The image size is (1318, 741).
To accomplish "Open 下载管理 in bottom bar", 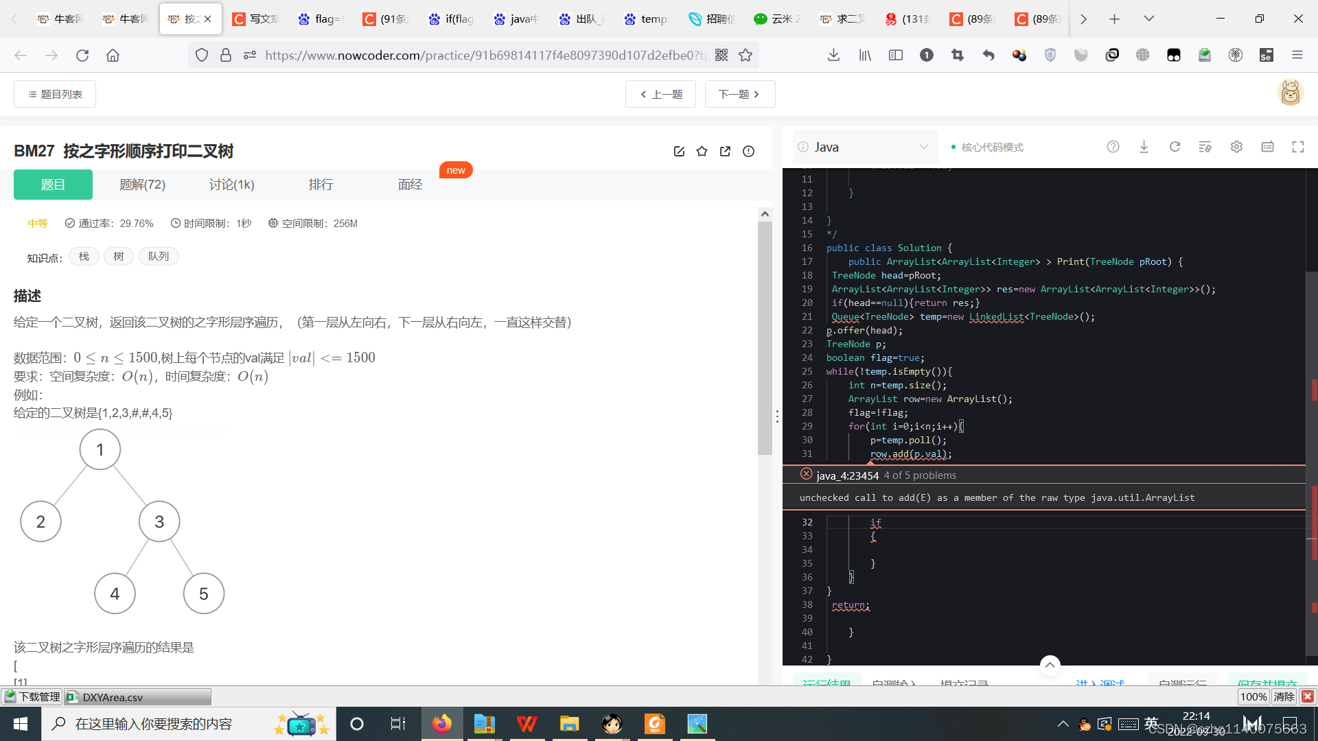I will (x=32, y=697).
